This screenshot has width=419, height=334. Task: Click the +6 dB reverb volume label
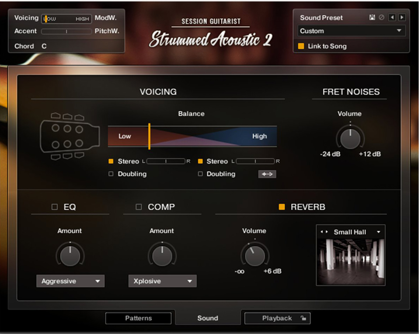point(272,271)
